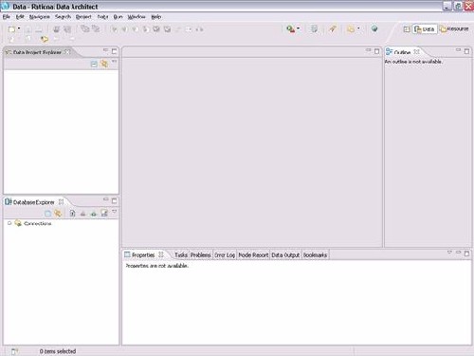Click the Open Perspective icon
This screenshot has width=474, height=356.
click(407, 29)
